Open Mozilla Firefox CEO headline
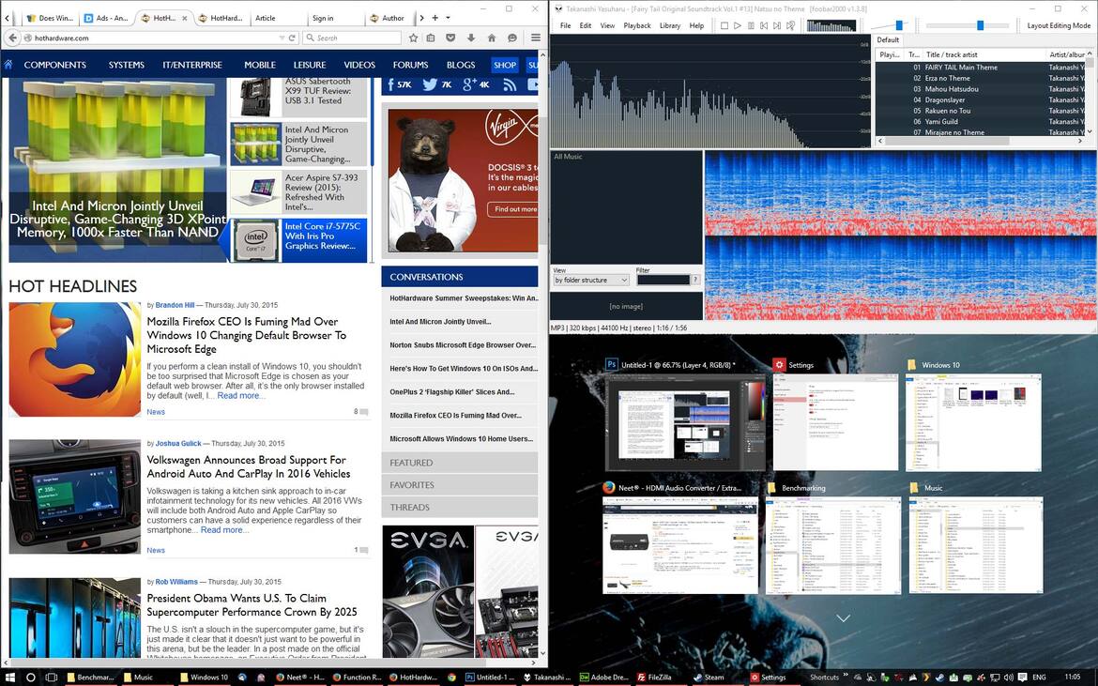This screenshot has width=1098, height=686. tap(246, 335)
